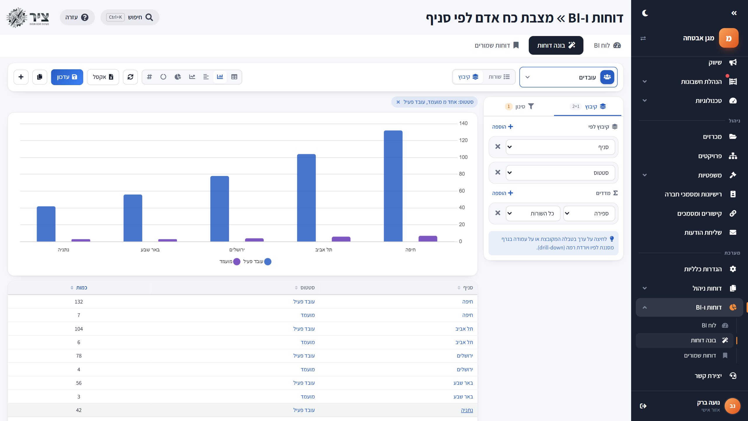Viewport: 748px width, 421px height.
Task: Click הוספה next to קיבוץ לפי
Action: click(503, 127)
